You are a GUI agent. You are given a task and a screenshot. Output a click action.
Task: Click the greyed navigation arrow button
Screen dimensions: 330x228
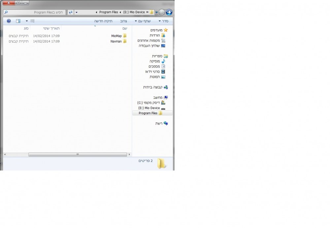pyautogui.click(x=162, y=12)
